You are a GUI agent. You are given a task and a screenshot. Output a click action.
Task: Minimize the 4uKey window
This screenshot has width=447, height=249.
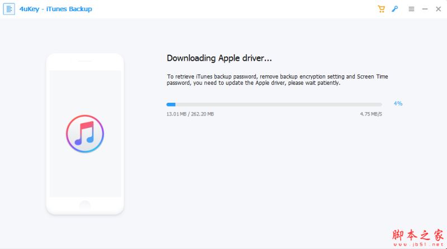tap(425, 9)
